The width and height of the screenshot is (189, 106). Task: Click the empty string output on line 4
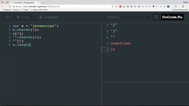(113, 37)
